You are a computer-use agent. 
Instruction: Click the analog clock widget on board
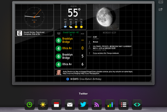[x=34, y=17]
